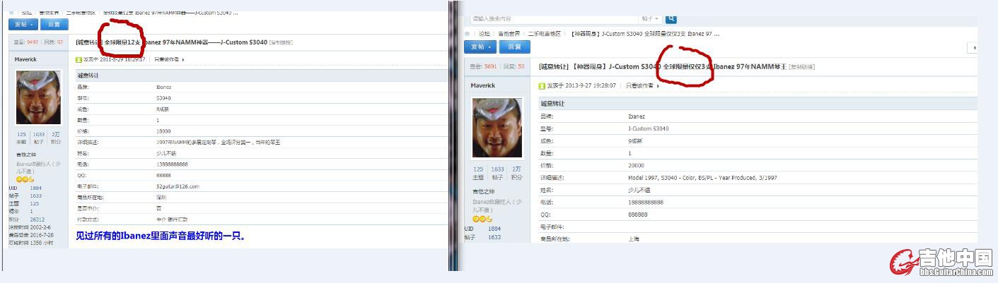The height and width of the screenshot is (283, 998).
Task: Click the 1633 帖子 count in left window
Action: pos(38,137)
